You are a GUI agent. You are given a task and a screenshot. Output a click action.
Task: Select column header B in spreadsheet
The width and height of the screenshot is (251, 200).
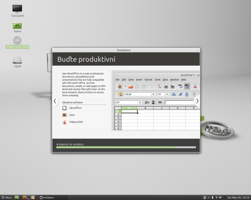coord(145,108)
